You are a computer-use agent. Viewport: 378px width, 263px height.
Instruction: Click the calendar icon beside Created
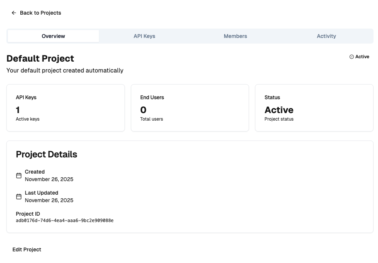point(19,175)
